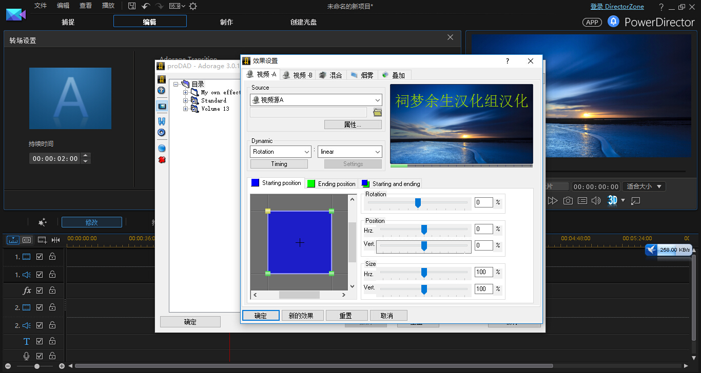Toggle checkbox for video track 1
The image size is (701, 373).
(40, 257)
